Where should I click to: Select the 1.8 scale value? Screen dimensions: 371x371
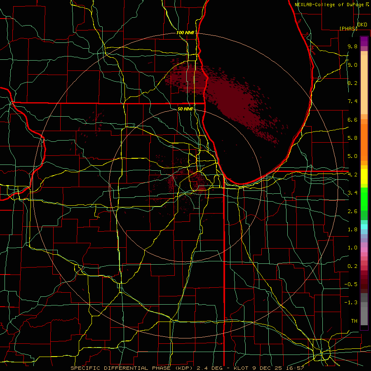pos(352,230)
